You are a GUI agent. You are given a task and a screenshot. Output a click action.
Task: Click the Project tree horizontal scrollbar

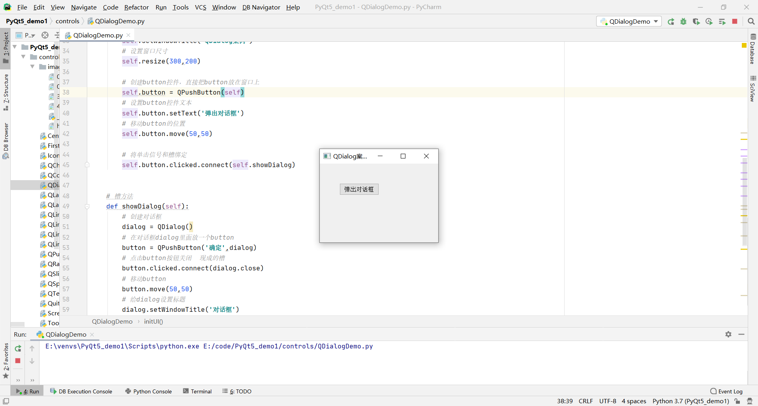(x=17, y=325)
